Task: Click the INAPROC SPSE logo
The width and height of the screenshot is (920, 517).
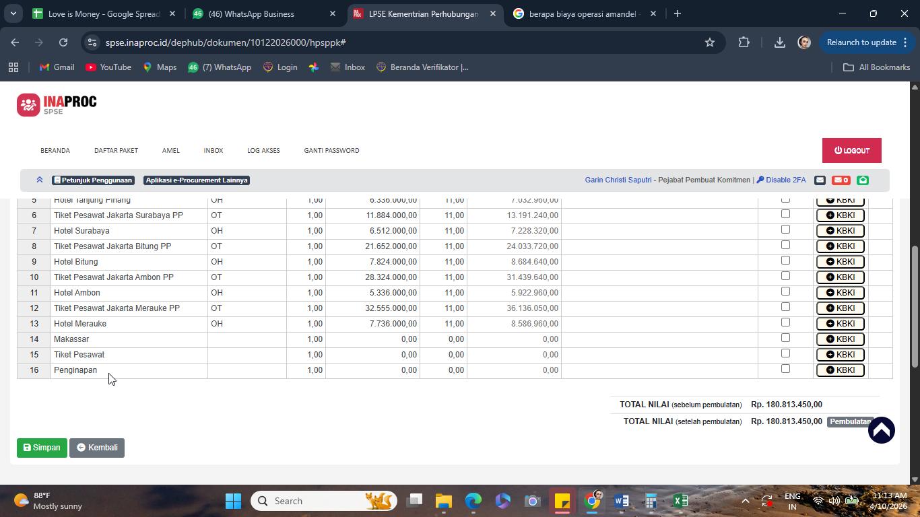Action: pos(57,105)
